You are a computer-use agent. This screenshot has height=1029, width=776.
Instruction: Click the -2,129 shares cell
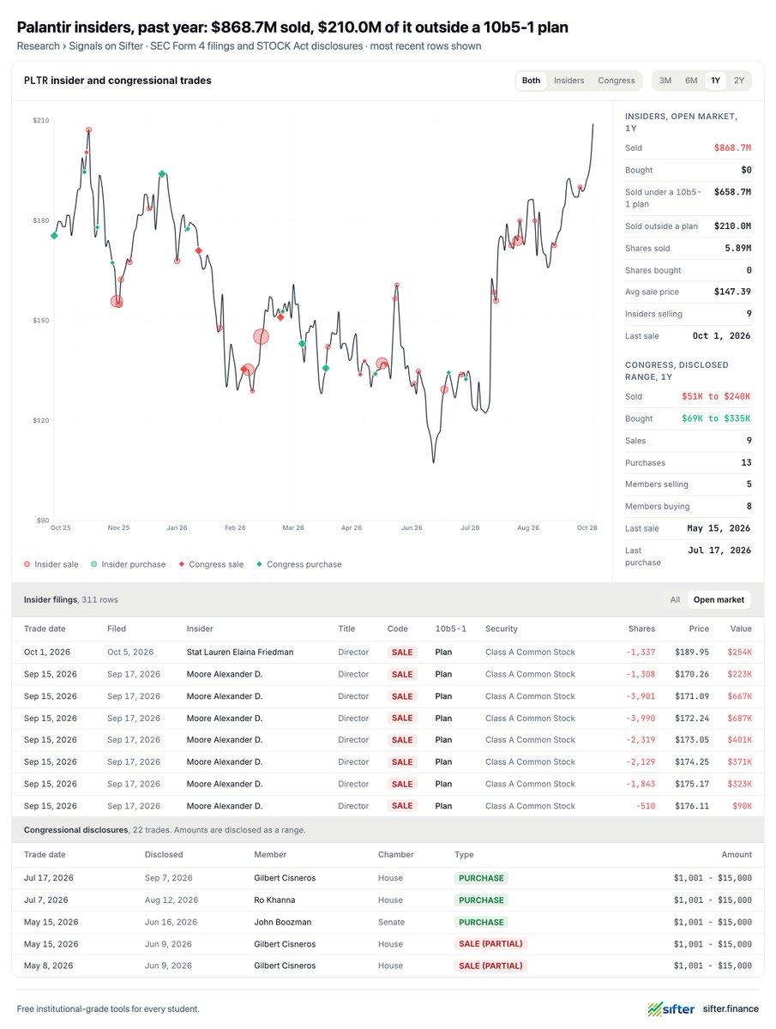641,761
